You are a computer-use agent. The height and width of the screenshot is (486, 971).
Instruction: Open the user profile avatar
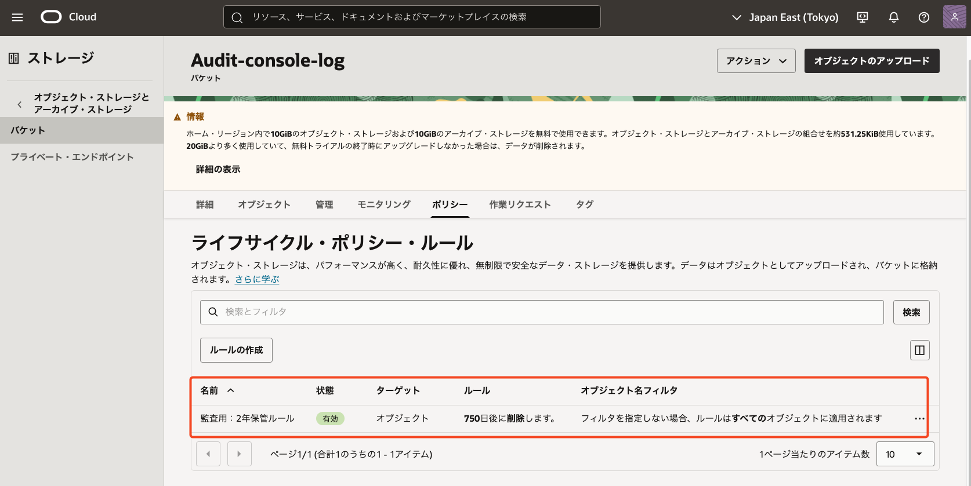[x=954, y=17]
